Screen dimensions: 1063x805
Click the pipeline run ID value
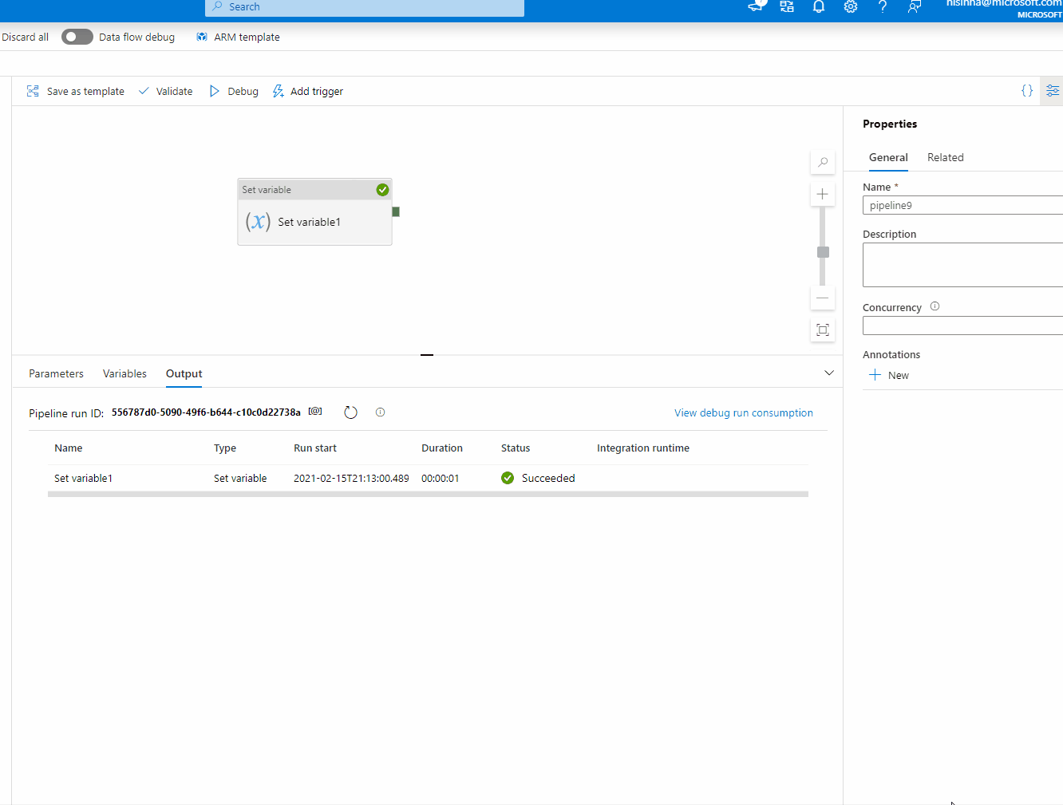[x=206, y=412]
